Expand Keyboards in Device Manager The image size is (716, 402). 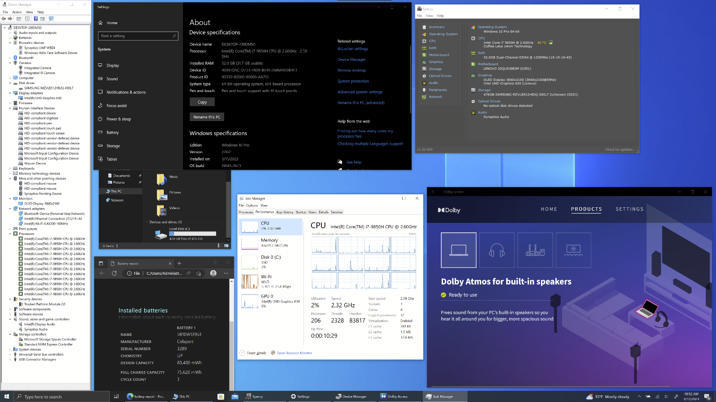[x=10, y=168]
